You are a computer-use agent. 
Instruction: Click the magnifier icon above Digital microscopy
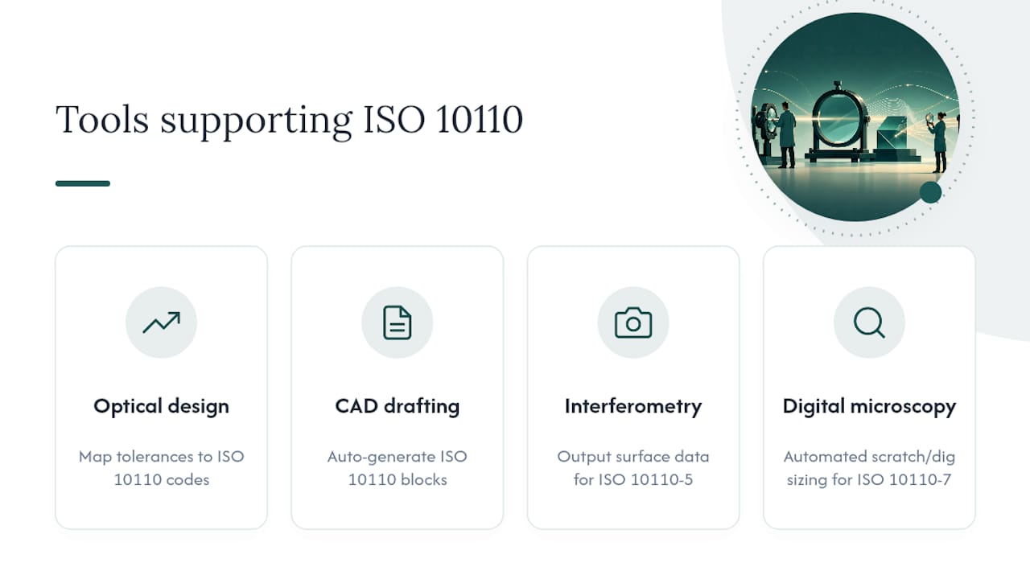click(x=869, y=322)
